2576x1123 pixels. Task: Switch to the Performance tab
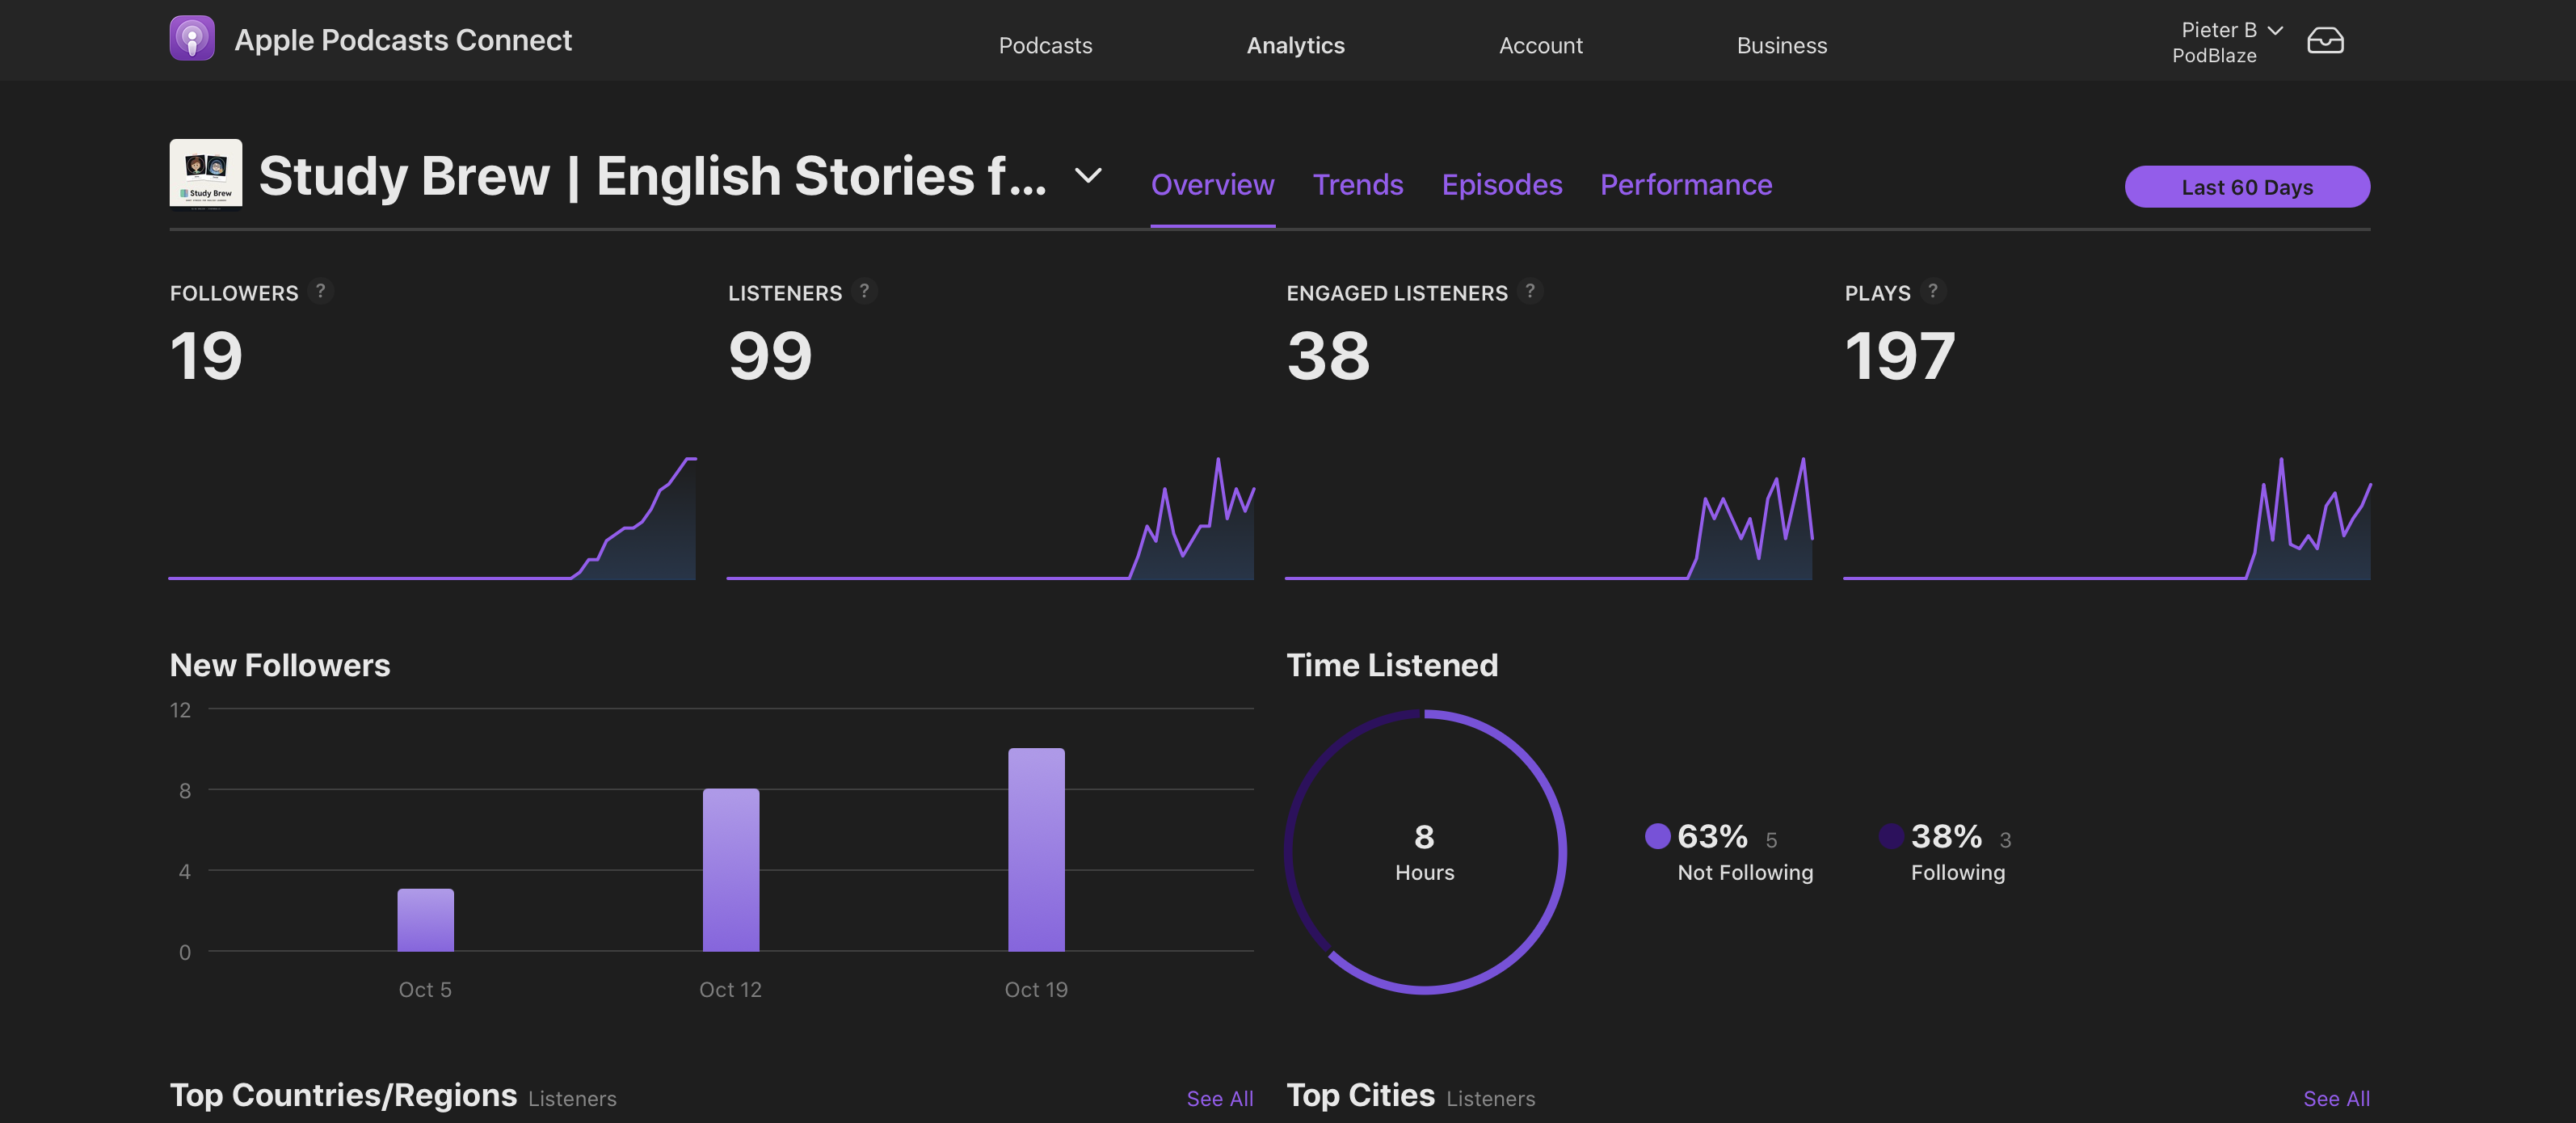1686,185
